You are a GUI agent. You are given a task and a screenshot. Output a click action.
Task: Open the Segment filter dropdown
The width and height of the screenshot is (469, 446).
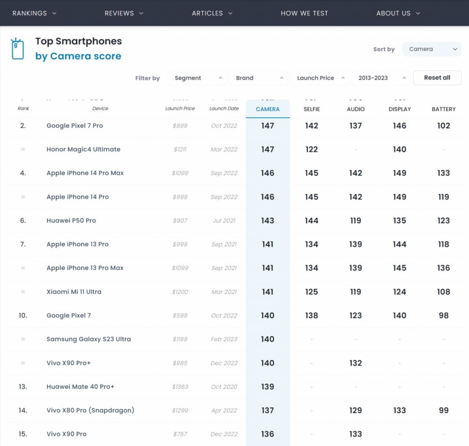[197, 78]
